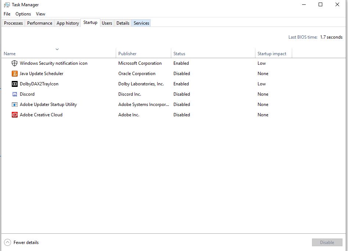Click the Windows Security shield icon
This screenshot has height=251, width=348.
click(x=14, y=63)
